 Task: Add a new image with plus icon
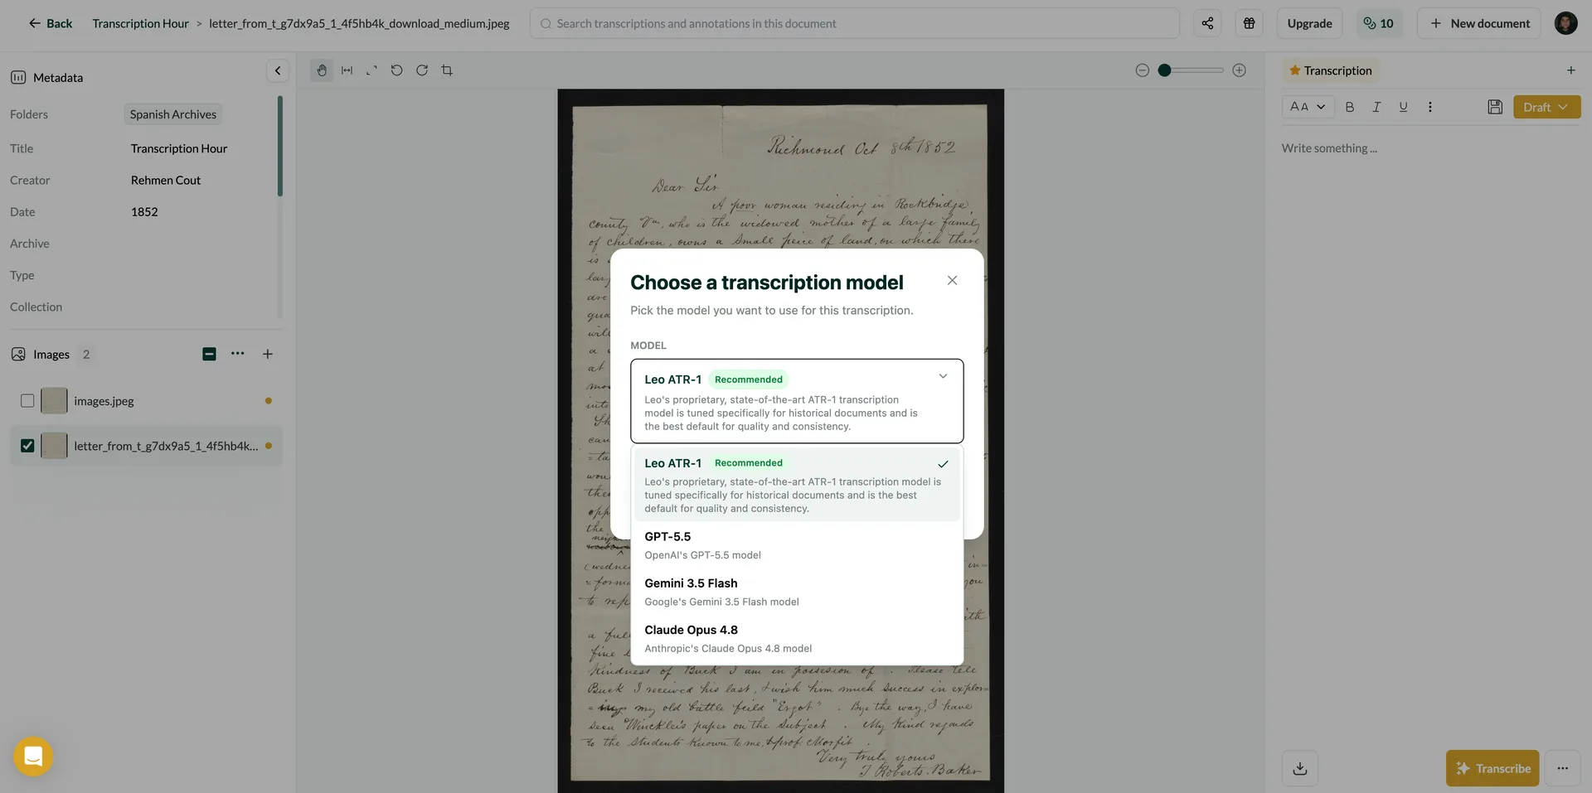(268, 354)
